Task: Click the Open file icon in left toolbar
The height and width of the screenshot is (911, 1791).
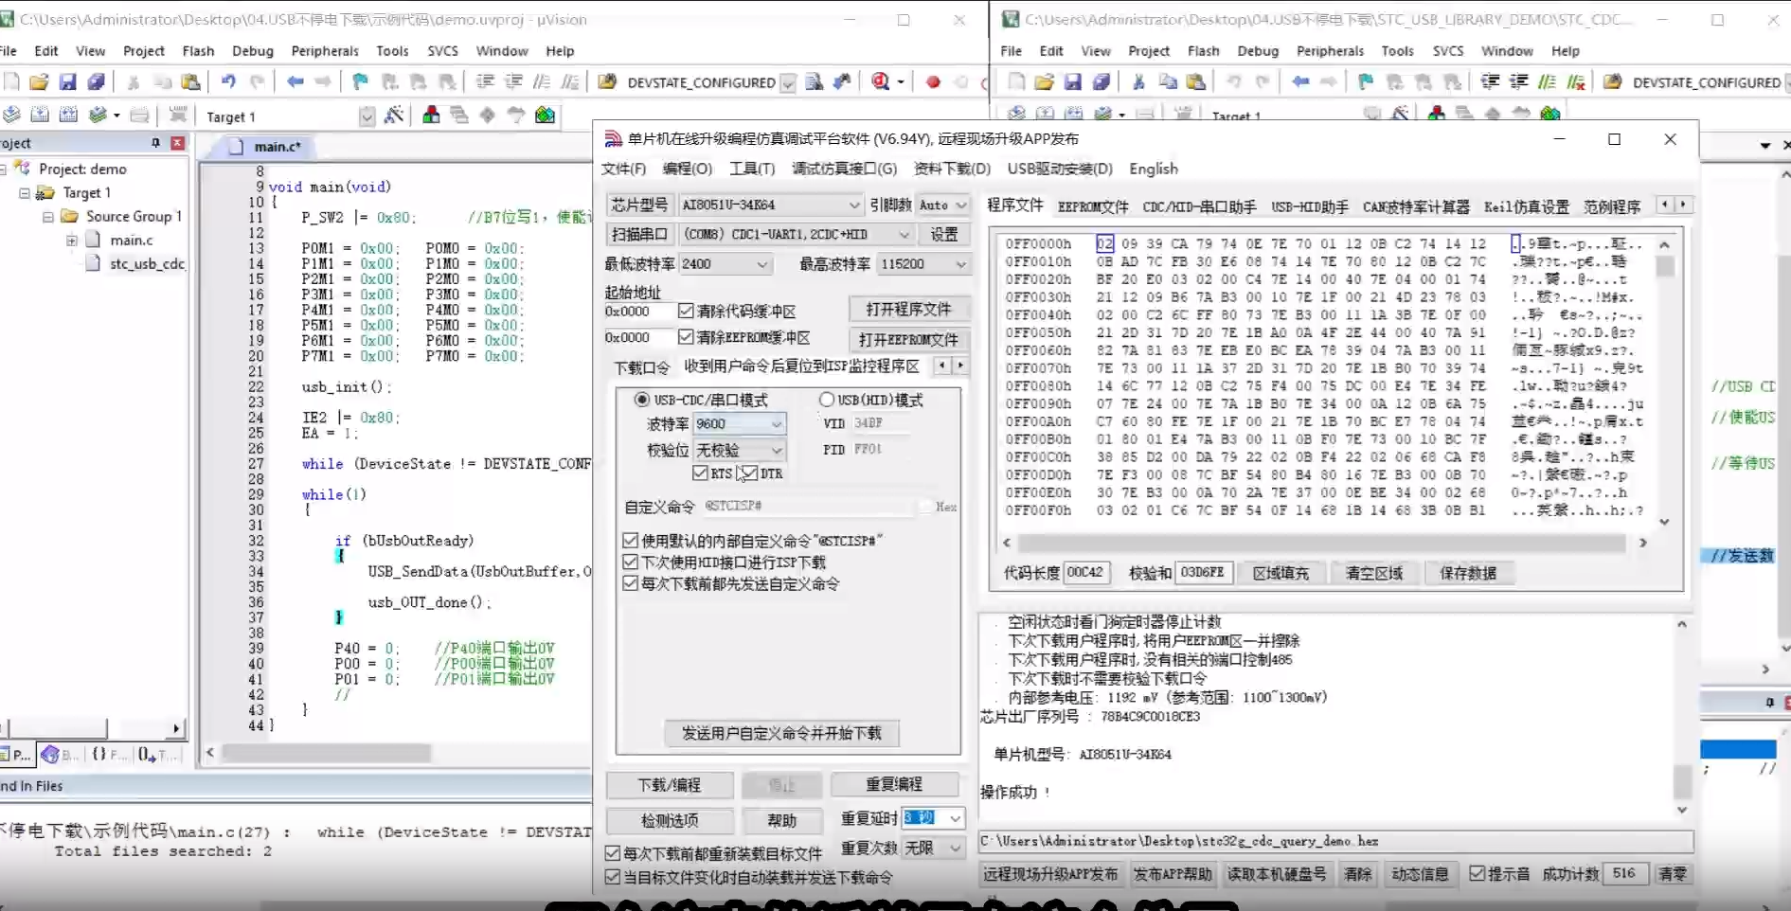Action: [x=39, y=82]
